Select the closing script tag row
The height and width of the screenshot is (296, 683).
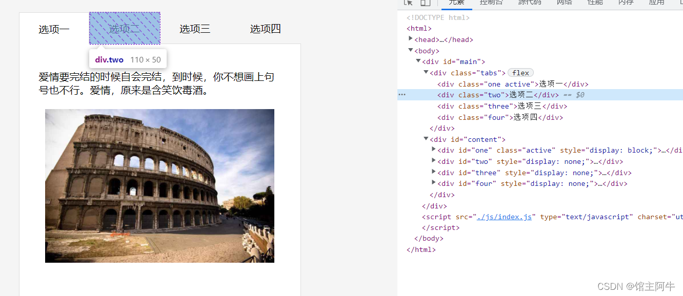(440, 227)
